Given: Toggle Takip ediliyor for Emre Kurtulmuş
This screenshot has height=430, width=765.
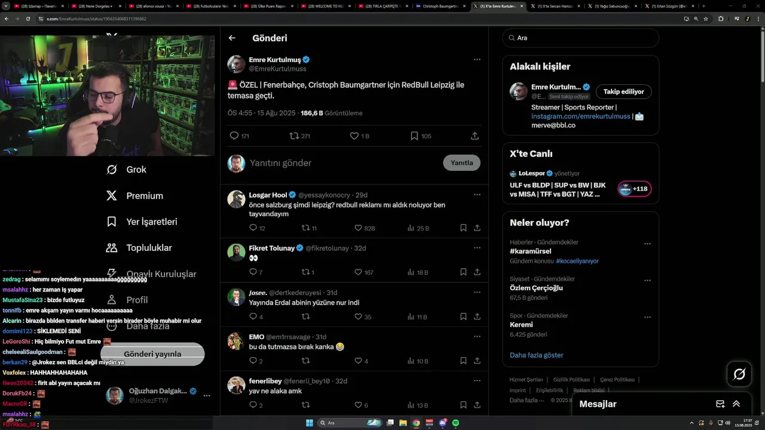Looking at the screenshot, I should coord(623,91).
